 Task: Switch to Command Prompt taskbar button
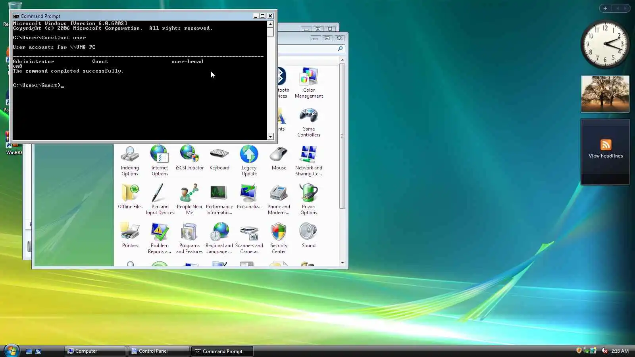222,351
